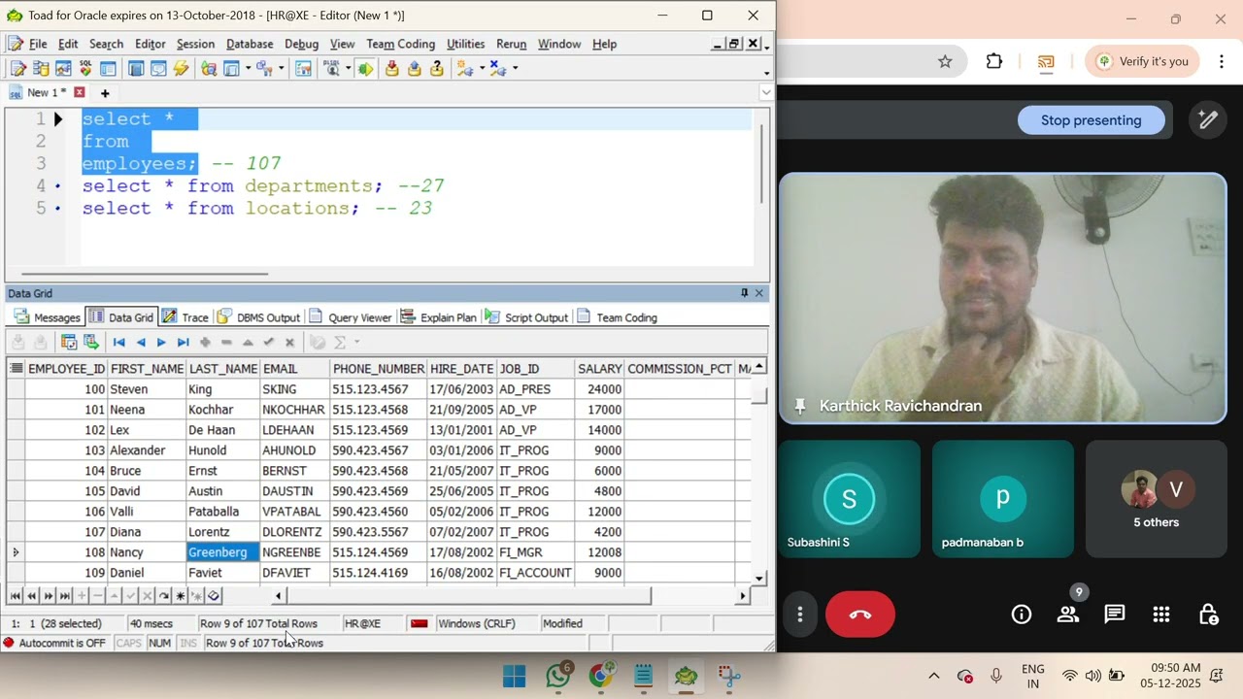Image resolution: width=1243 pixels, height=699 pixels.
Task: Show hidden system tray icons chevron
Action: (x=933, y=676)
